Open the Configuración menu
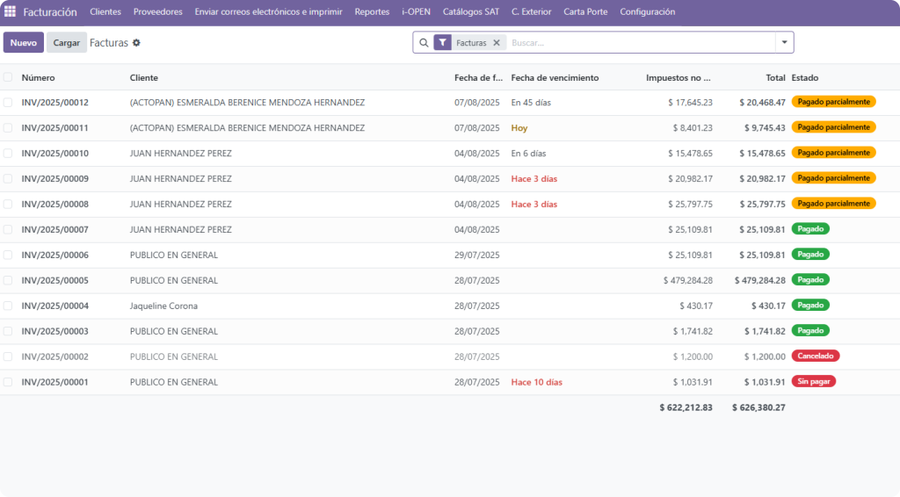The width and height of the screenshot is (900, 497). coord(647,12)
